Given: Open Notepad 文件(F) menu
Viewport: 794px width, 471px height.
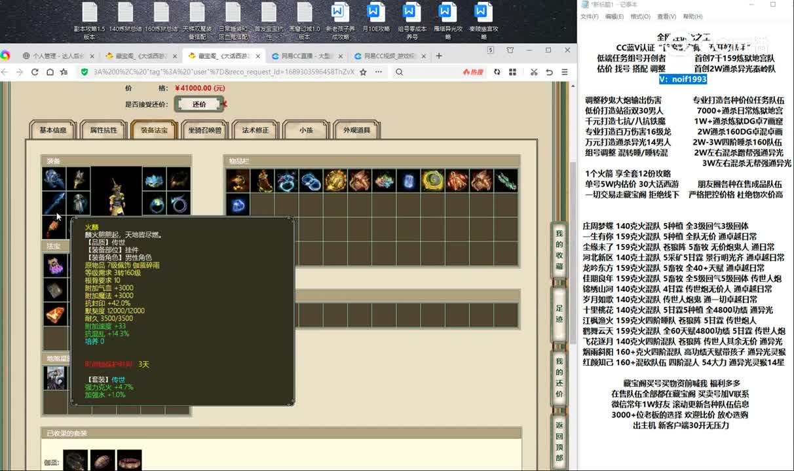Looking at the screenshot, I should [590, 16].
